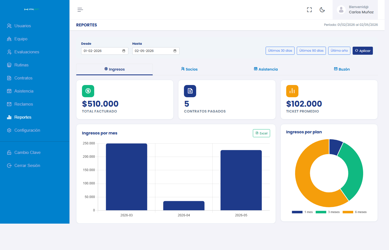Click the Hasta date field 02-05-2026
The width and height of the screenshot is (389, 250).
click(x=156, y=51)
